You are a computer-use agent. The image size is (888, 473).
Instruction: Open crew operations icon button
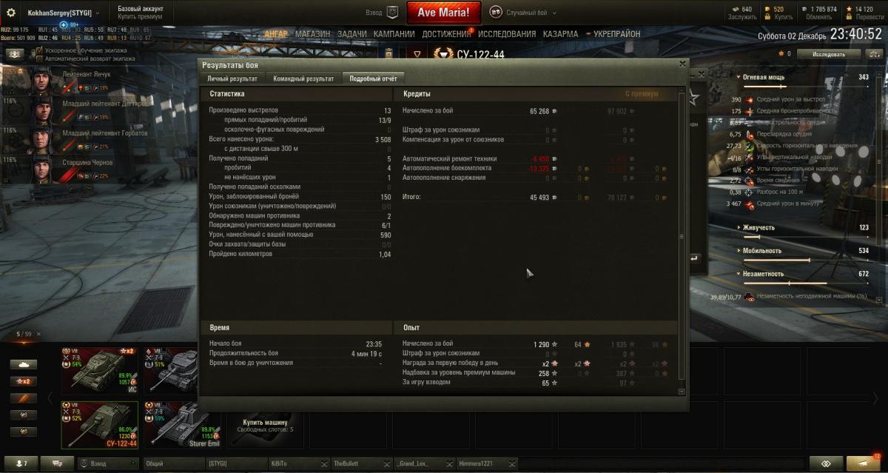click(14, 54)
